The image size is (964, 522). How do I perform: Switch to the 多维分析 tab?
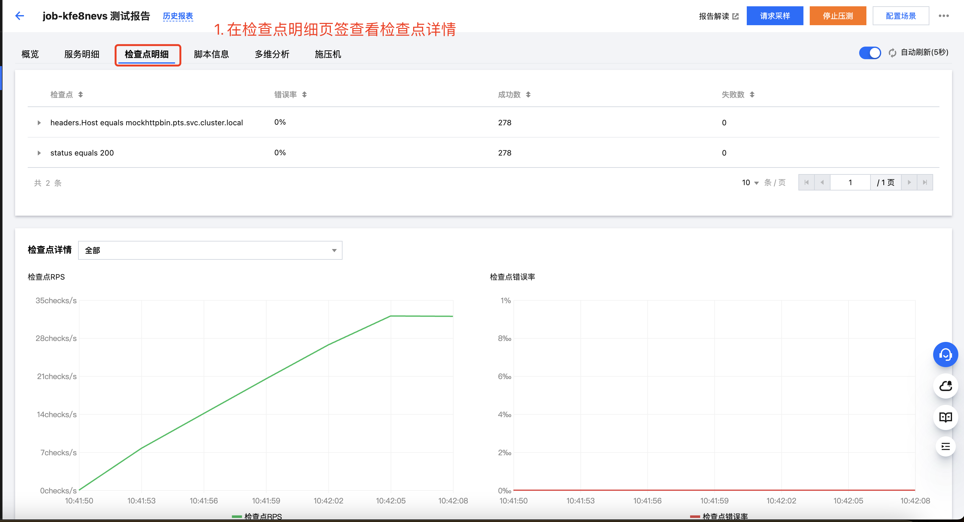click(272, 54)
